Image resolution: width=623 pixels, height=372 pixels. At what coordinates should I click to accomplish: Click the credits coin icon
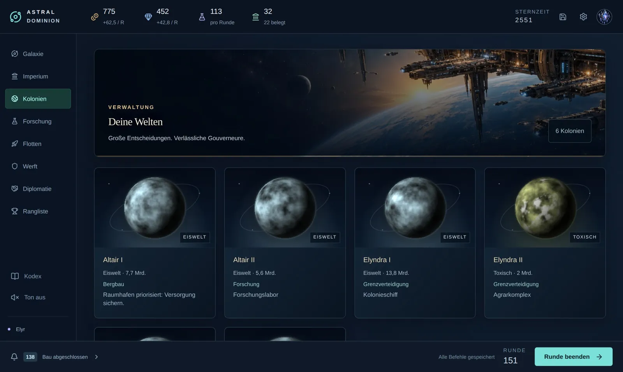95,17
